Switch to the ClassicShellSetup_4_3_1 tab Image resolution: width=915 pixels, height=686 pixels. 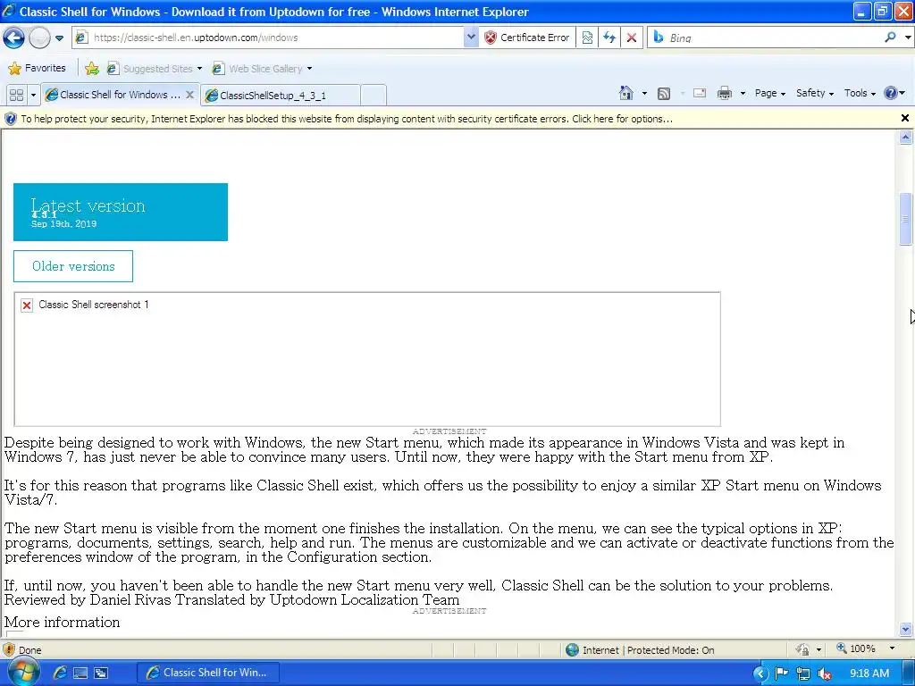[x=280, y=95]
